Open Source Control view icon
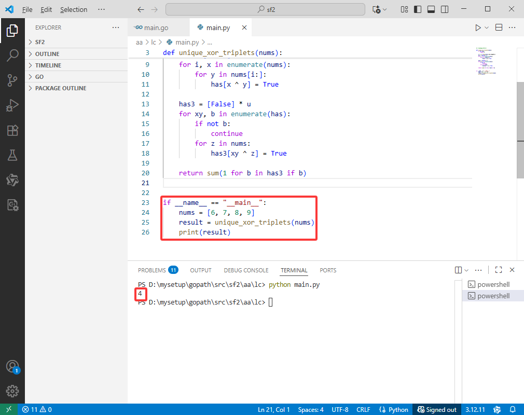The width and height of the screenshot is (524, 415). (x=12, y=80)
